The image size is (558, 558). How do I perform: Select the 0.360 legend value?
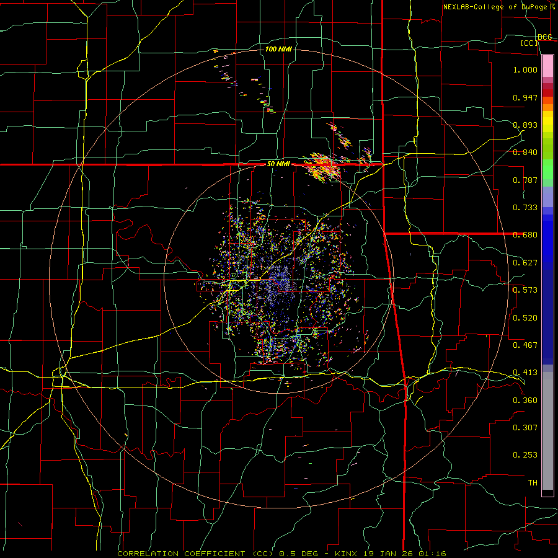point(525,401)
